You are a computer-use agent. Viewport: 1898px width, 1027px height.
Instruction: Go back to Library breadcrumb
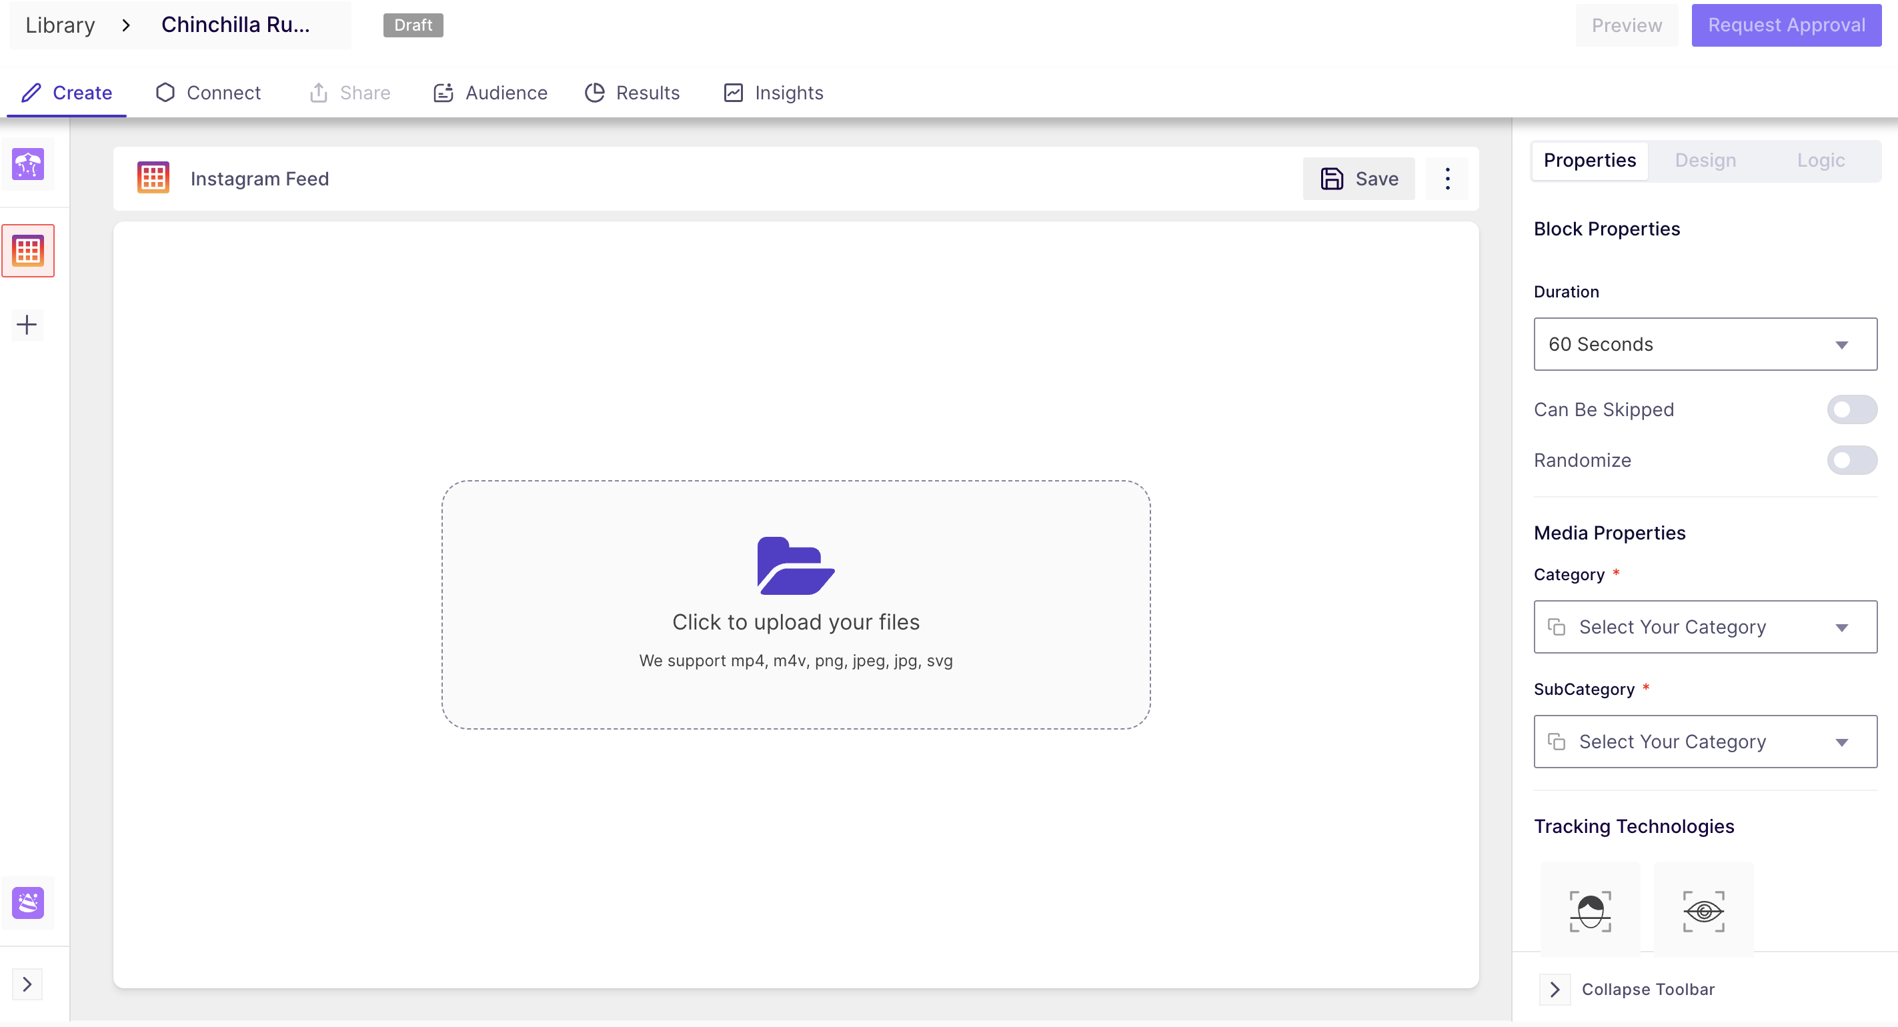59,25
